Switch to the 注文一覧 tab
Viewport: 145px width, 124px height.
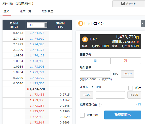[25, 11]
